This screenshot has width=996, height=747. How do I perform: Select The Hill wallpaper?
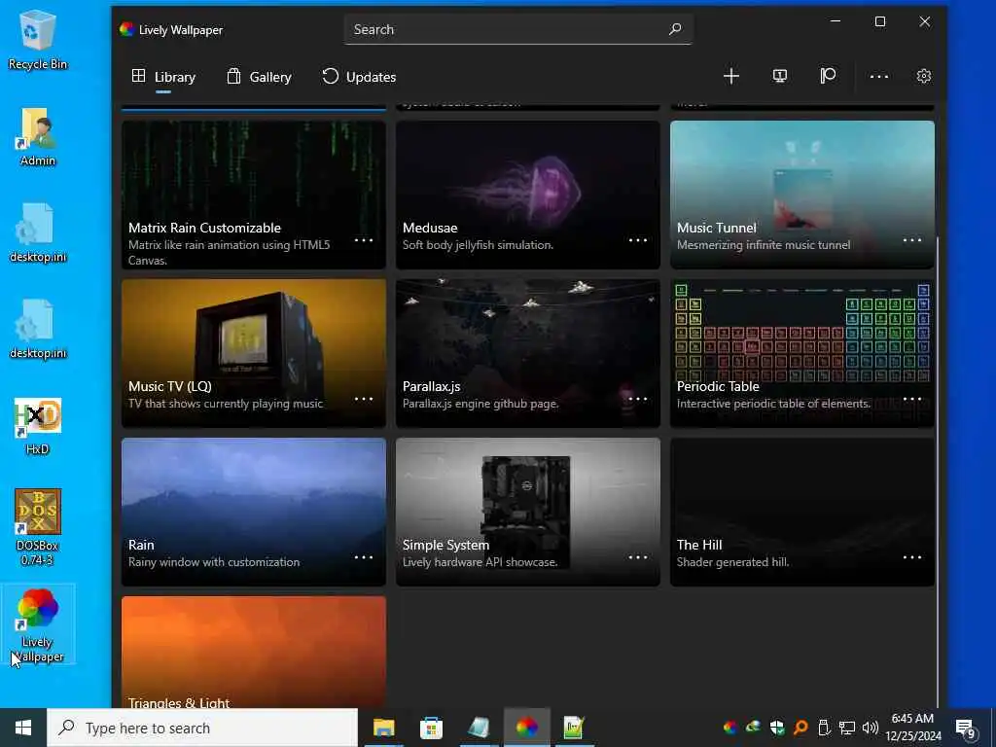pos(802,512)
